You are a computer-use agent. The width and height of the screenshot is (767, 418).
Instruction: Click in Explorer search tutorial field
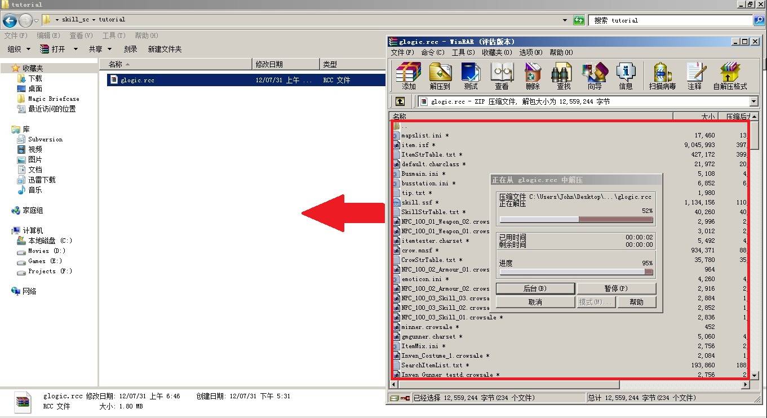pyautogui.click(x=671, y=20)
